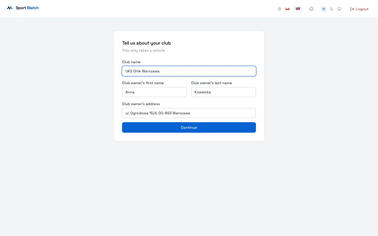Click the 'Club owner's address' label
Image resolution: width=378 pixels, height=236 pixels.
point(141,104)
